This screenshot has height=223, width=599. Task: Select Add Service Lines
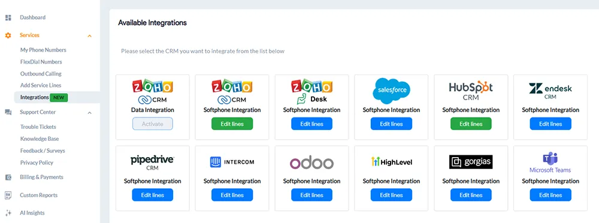(x=41, y=85)
